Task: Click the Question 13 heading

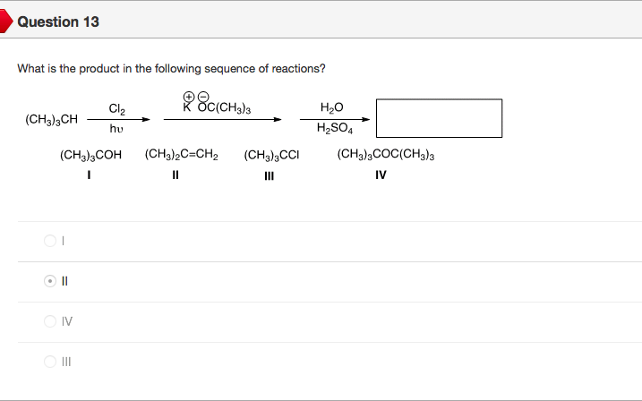Action: (58, 21)
